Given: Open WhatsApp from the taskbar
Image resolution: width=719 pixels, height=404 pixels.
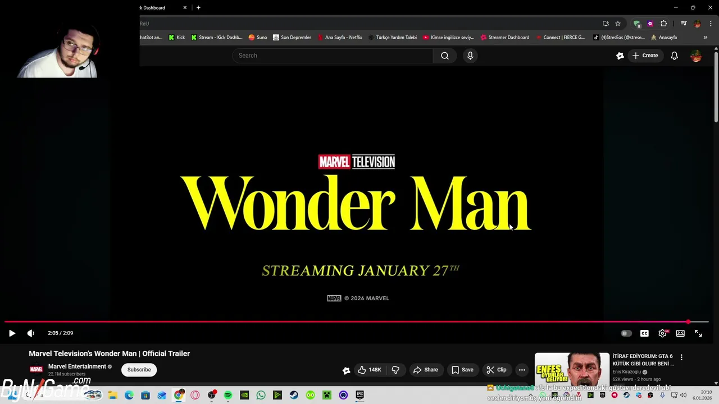Looking at the screenshot, I should 261,395.
